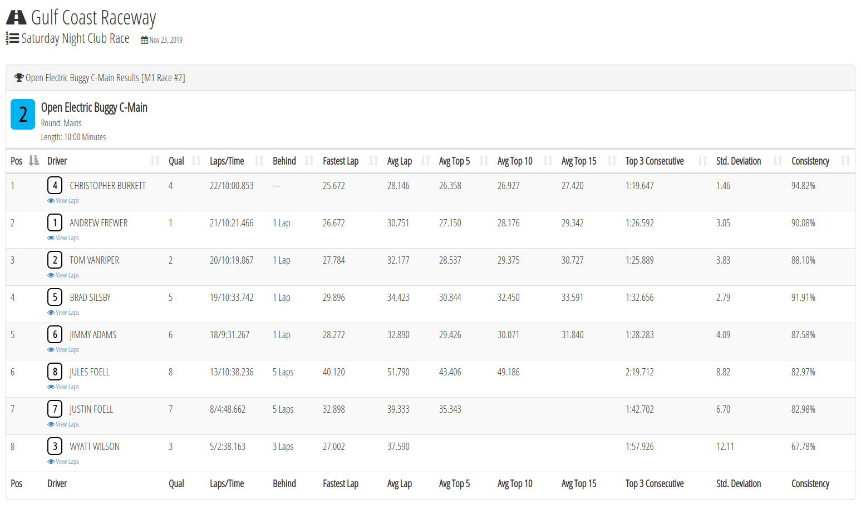Sort table by Avg Lap column
This screenshot has width=861, height=505.
click(409, 161)
